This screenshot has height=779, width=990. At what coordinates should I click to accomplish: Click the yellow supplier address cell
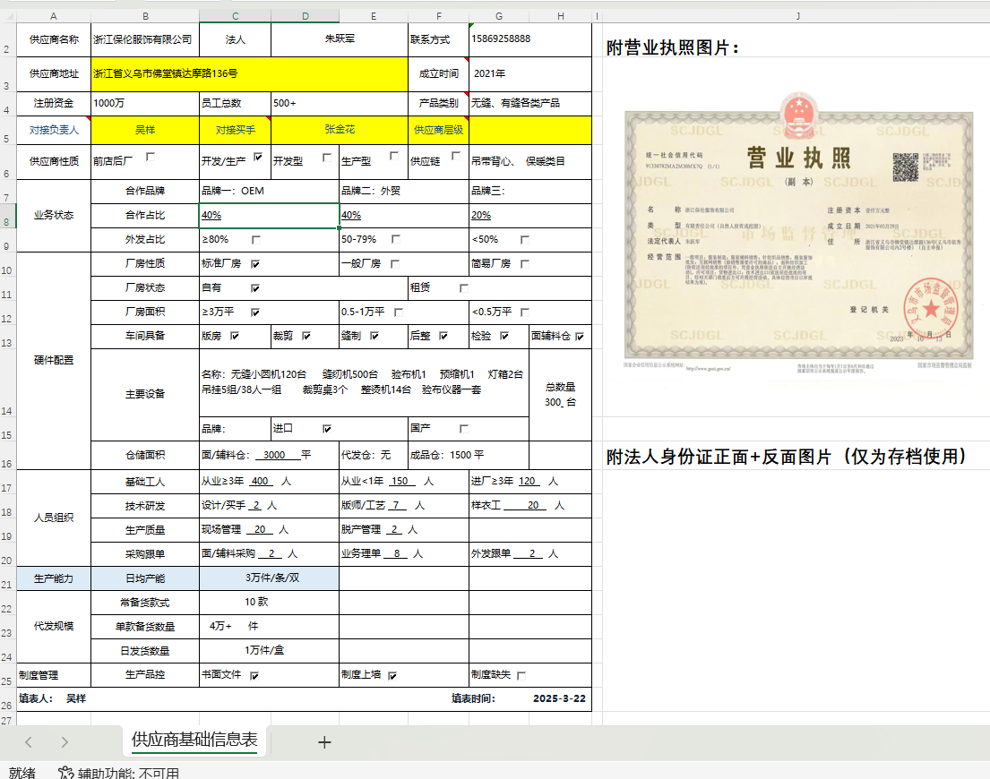pos(250,74)
